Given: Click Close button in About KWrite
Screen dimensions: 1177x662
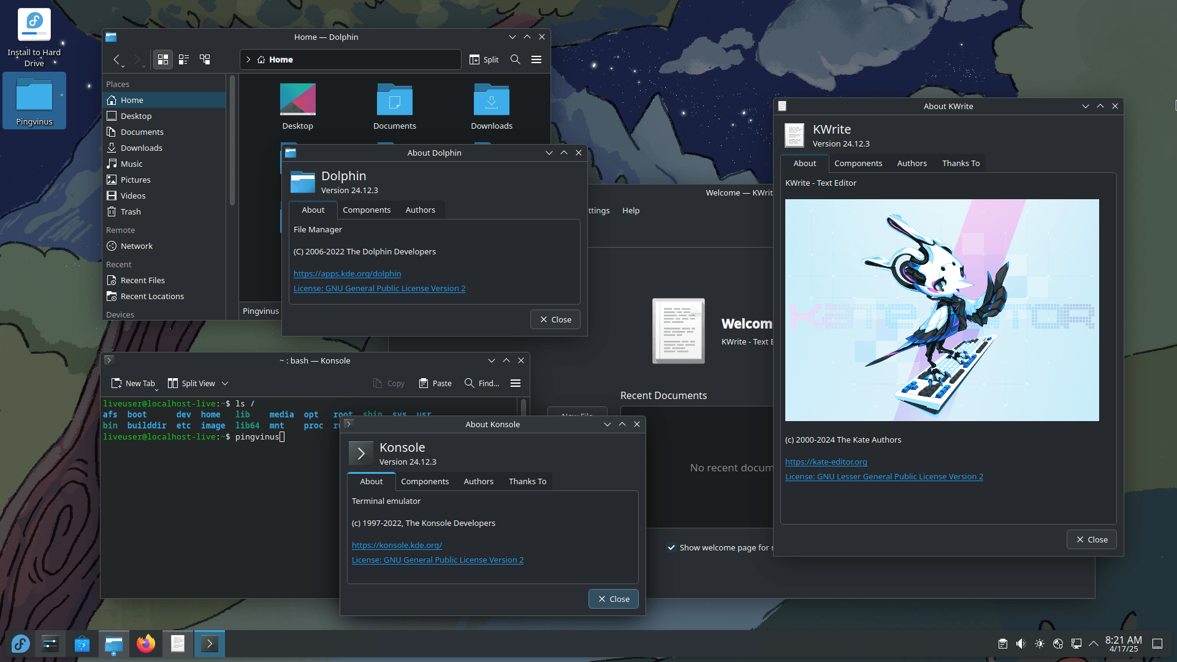Looking at the screenshot, I should (x=1092, y=539).
